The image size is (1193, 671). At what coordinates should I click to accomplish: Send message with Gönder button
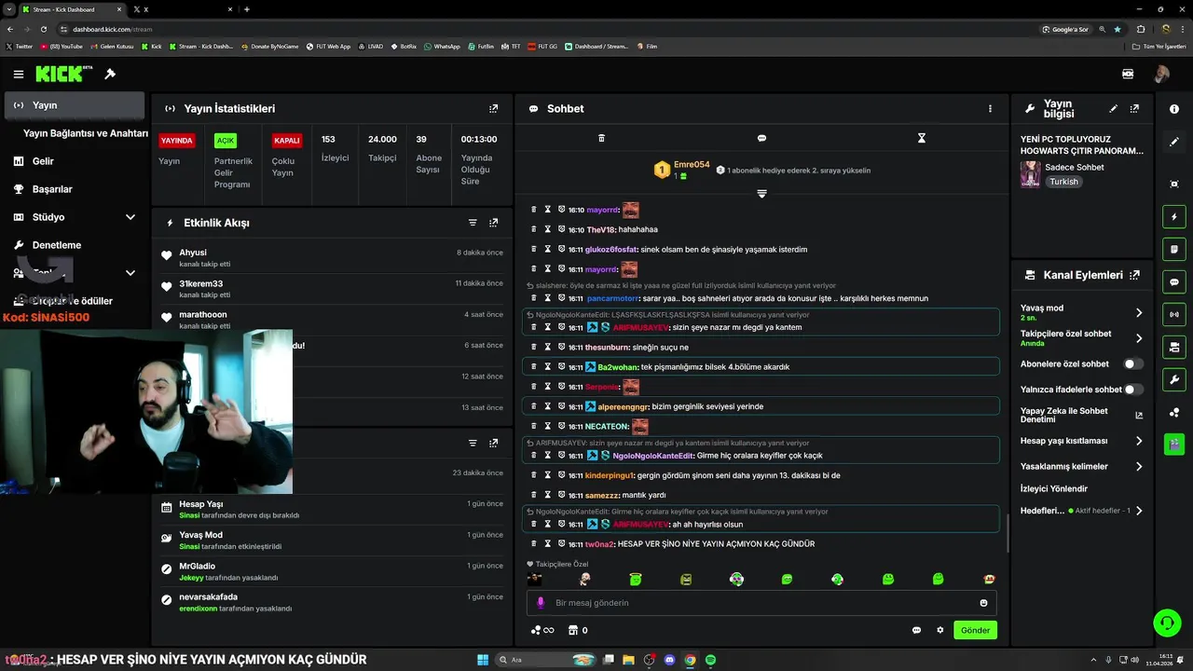(975, 630)
